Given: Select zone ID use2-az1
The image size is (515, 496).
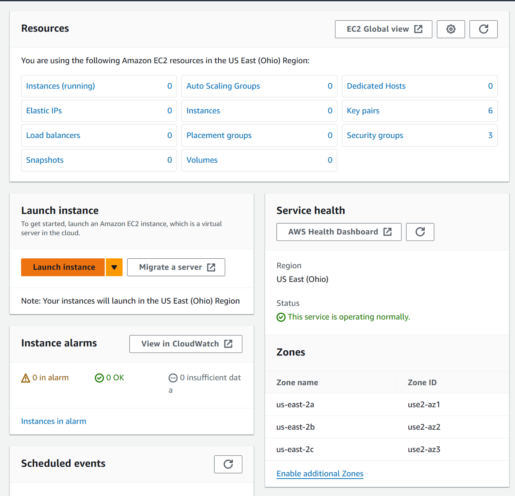Looking at the screenshot, I should pos(424,404).
